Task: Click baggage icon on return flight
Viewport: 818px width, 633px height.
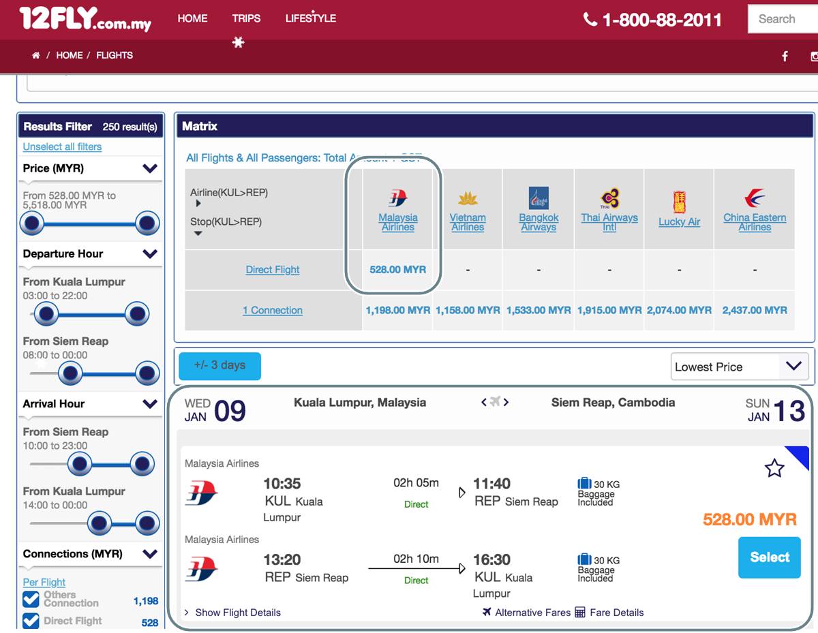Action: tap(584, 560)
